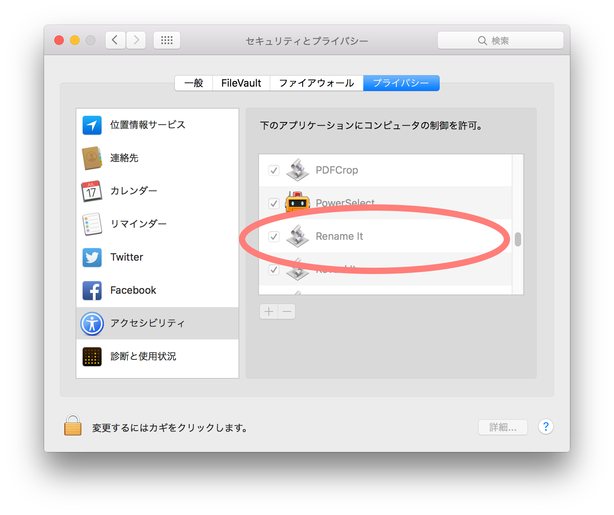Click the 検索 search field
This screenshot has width=614, height=515.
(x=500, y=41)
